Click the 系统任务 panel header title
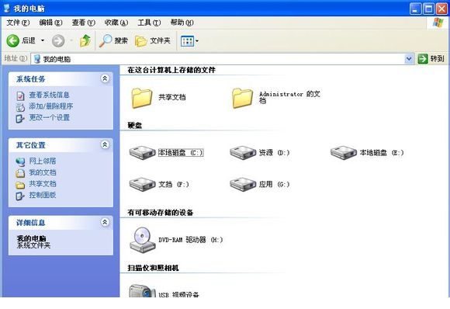This screenshot has height=309, width=450. (x=31, y=79)
